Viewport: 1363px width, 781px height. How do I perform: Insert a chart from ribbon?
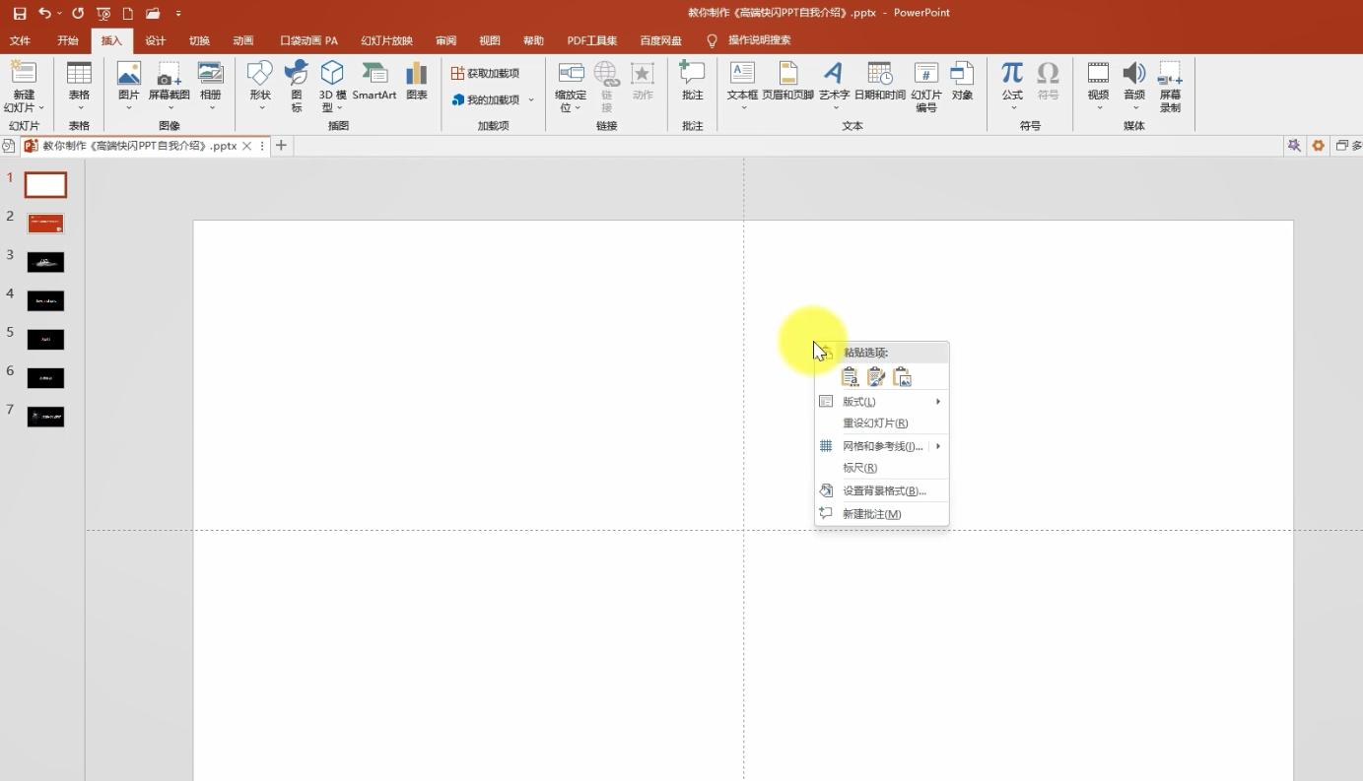click(x=417, y=81)
